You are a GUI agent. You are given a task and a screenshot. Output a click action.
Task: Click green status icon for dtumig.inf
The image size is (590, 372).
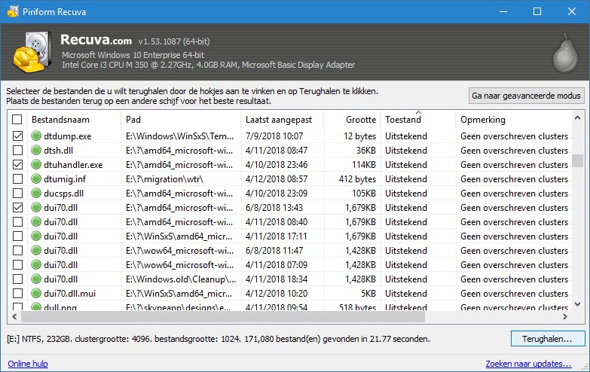coord(36,179)
